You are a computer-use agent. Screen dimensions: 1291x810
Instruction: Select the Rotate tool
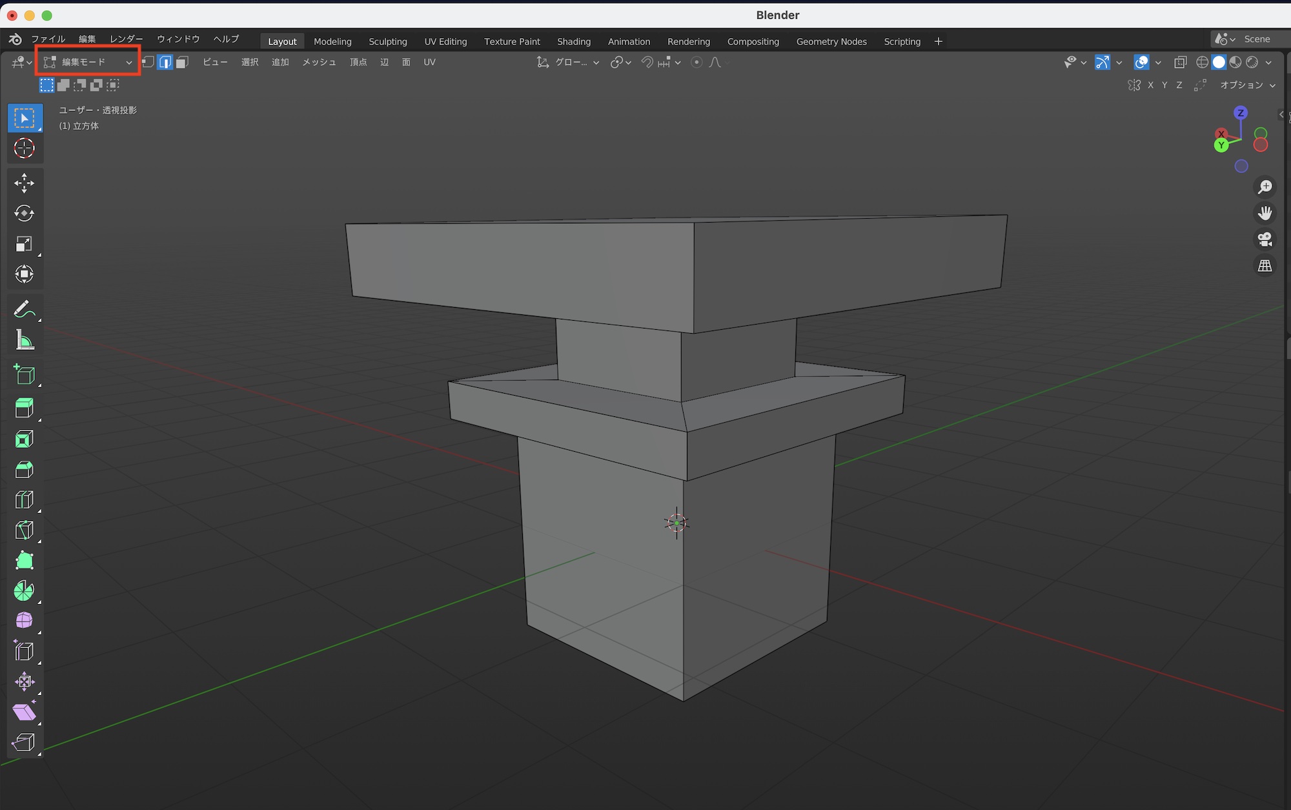coord(25,213)
